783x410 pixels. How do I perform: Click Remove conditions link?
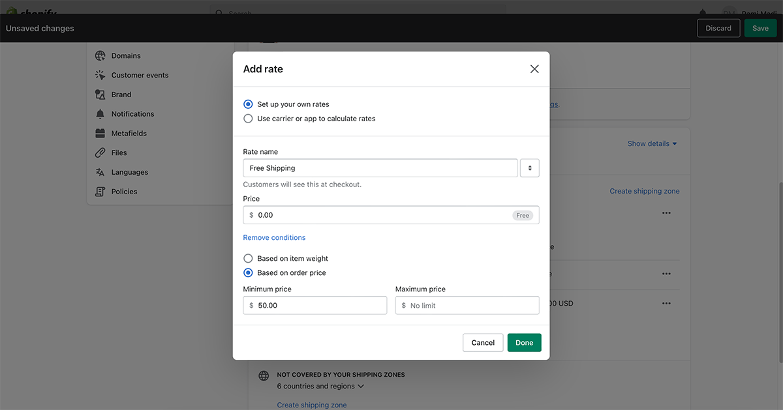(274, 237)
